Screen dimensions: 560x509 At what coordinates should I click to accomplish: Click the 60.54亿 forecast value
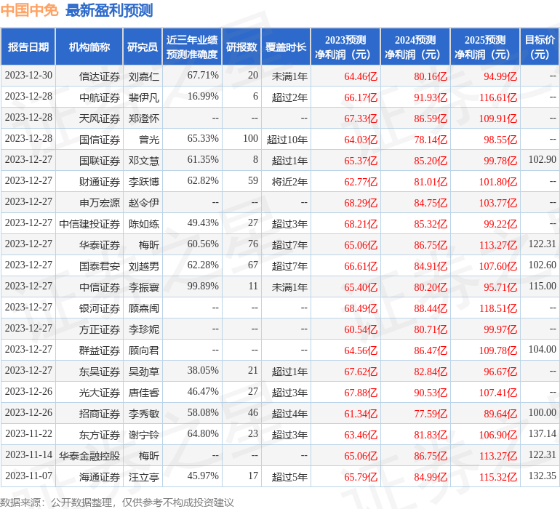361,329
